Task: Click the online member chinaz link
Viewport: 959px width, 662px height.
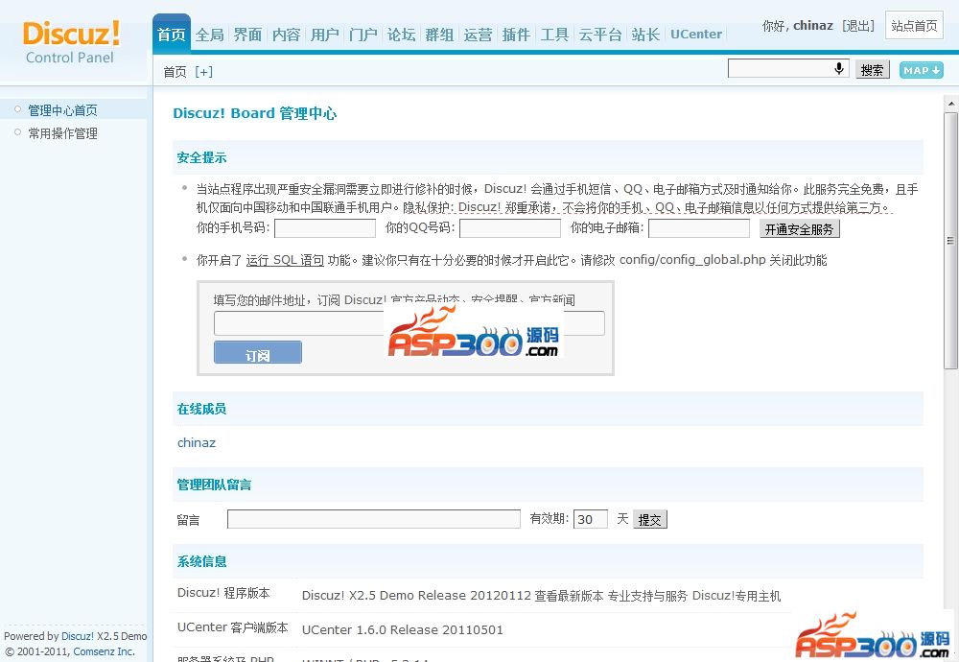Action: [x=197, y=442]
